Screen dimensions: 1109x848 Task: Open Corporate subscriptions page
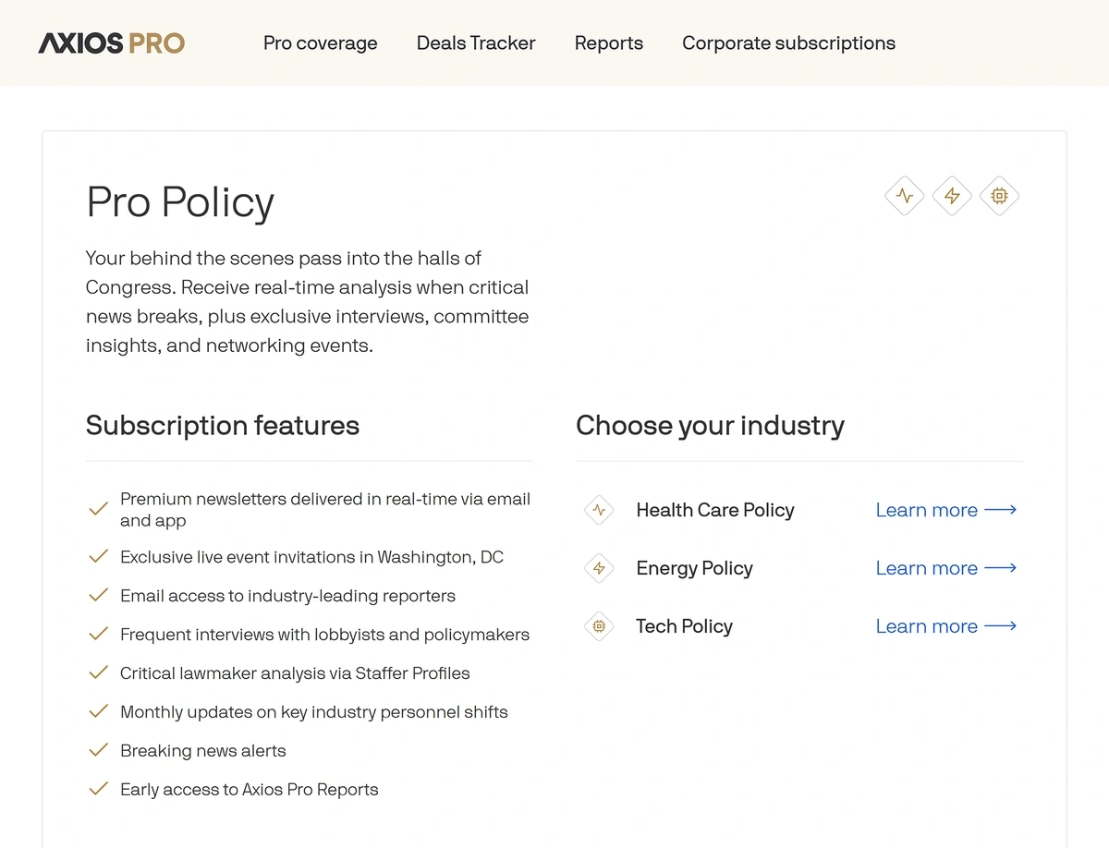point(789,43)
